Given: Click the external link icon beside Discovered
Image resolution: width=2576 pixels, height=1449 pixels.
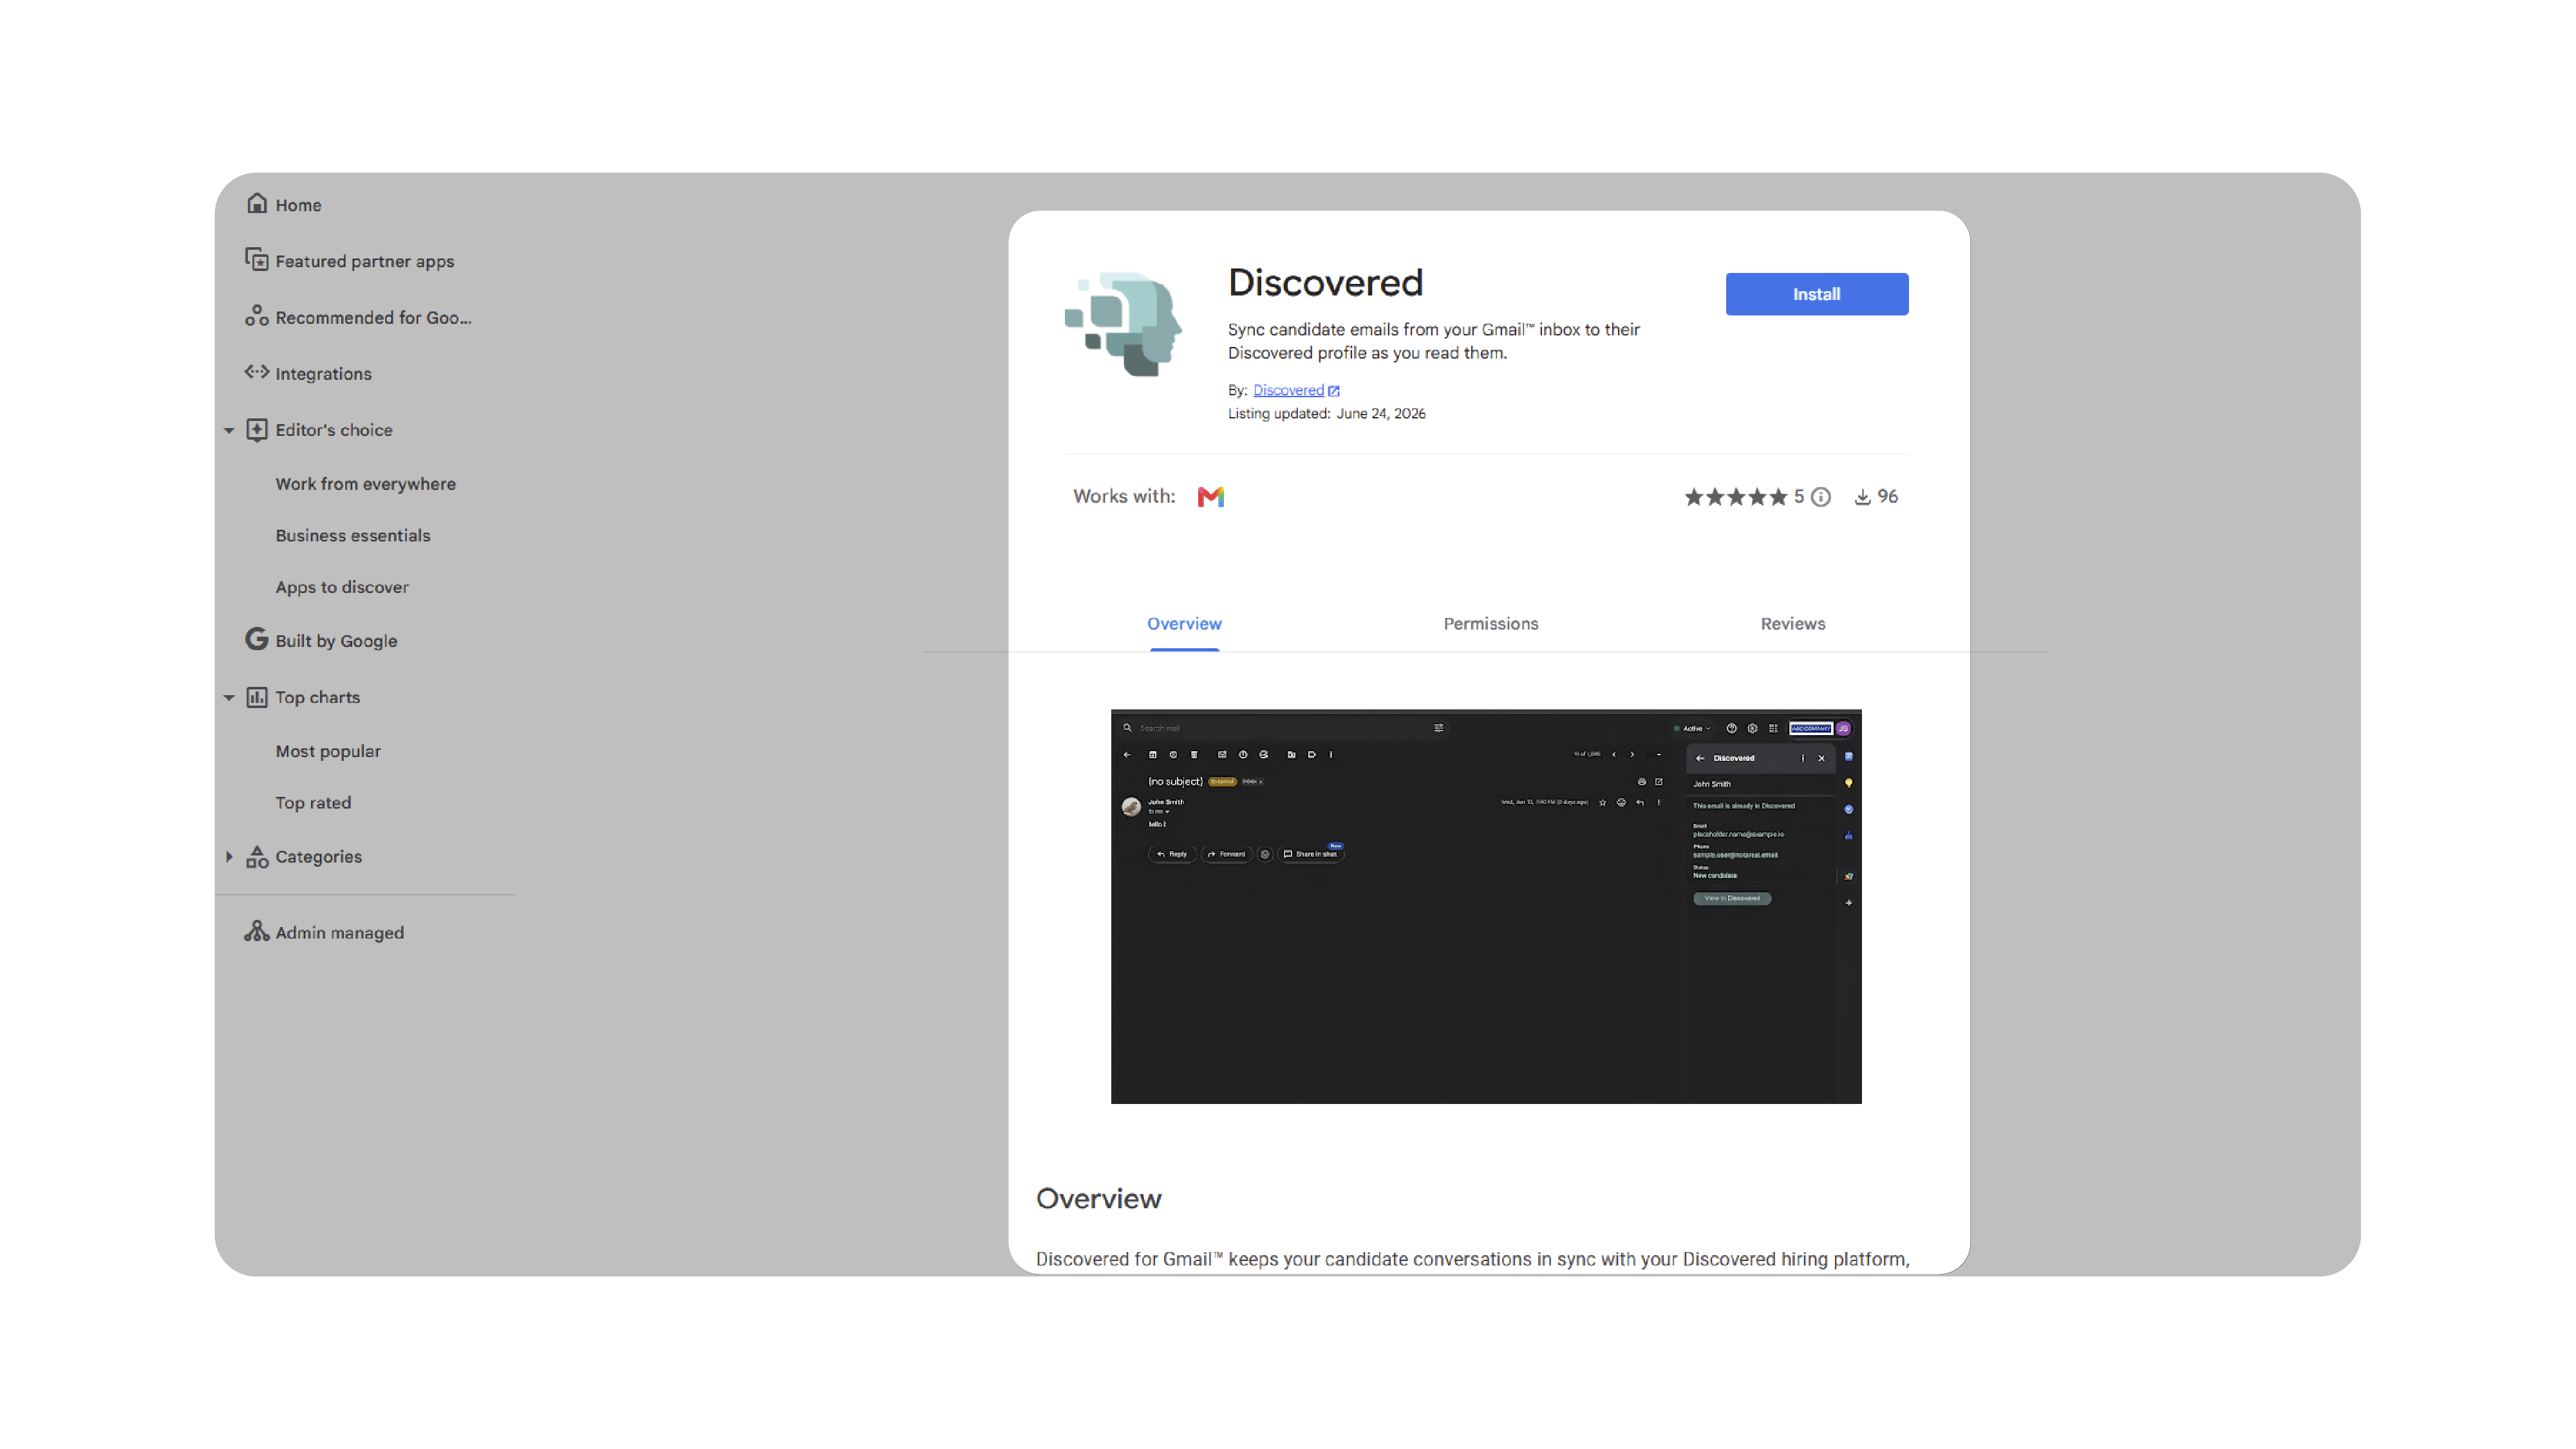Looking at the screenshot, I should (1333, 391).
